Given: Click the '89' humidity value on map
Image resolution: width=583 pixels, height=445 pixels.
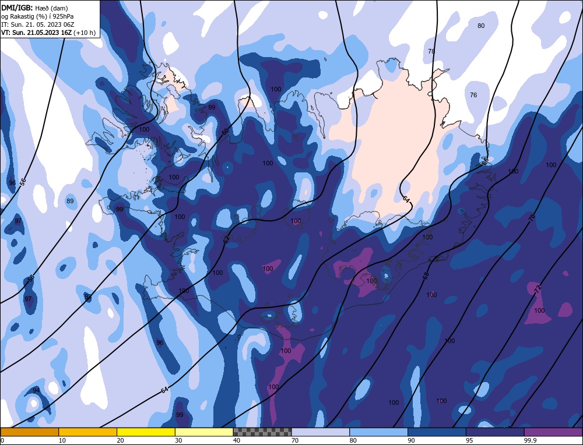Looking at the screenshot, I should click(x=70, y=202).
